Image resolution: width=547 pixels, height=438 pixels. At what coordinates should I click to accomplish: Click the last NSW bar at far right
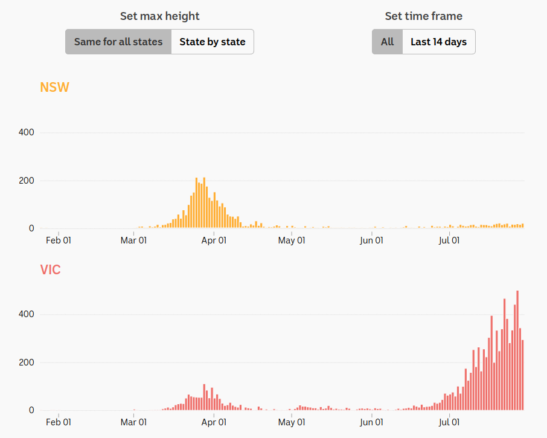(523, 226)
